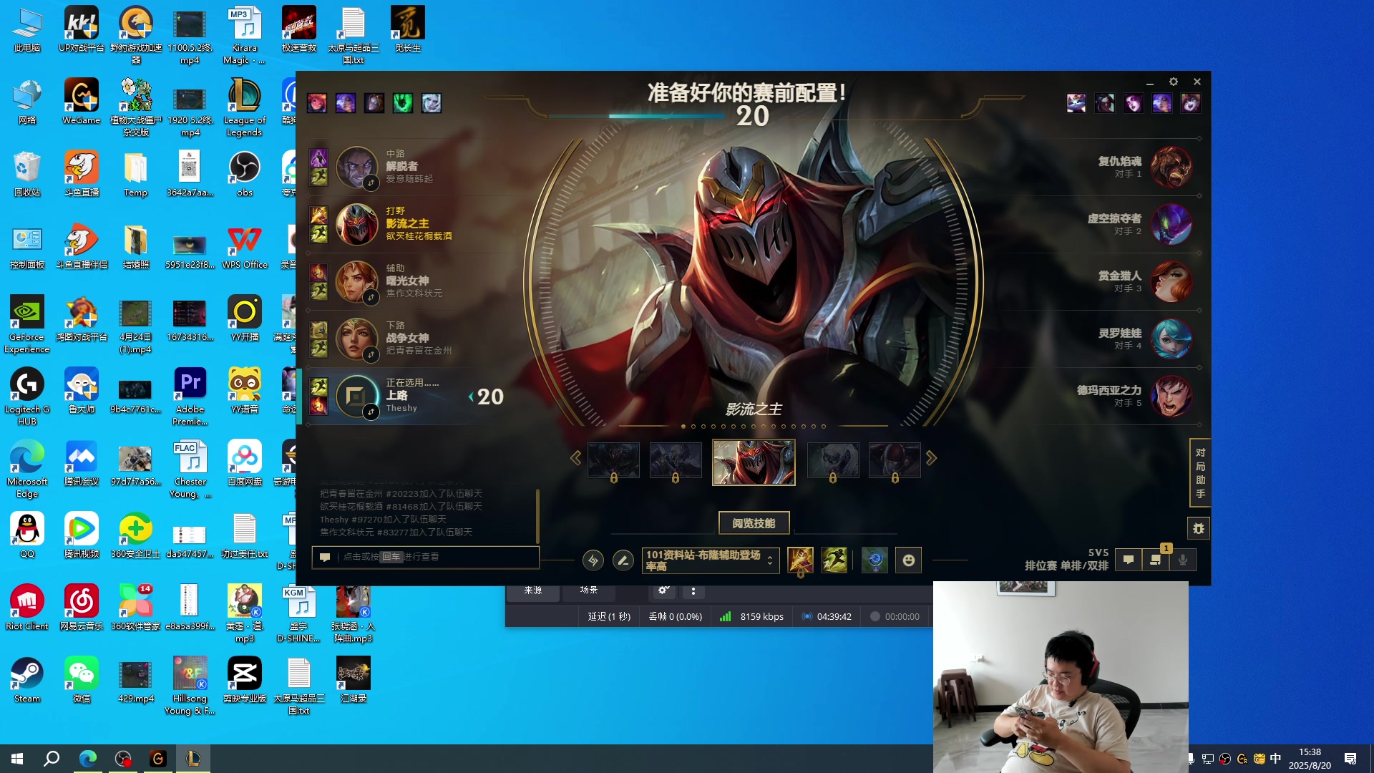Toggle the voice microphone in League client
This screenshot has width=1374, height=773.
[1183, 560]
